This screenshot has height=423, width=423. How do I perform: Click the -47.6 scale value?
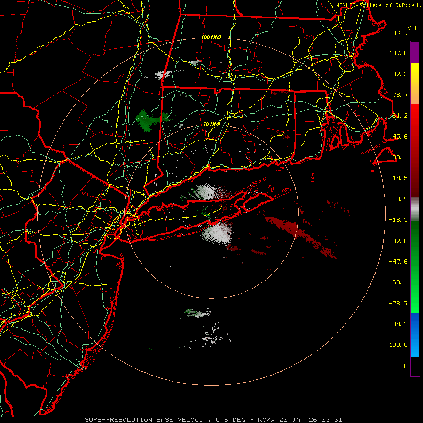coord(398,262)
